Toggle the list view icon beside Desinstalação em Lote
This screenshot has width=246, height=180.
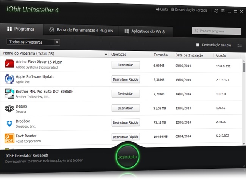[240, 45]
